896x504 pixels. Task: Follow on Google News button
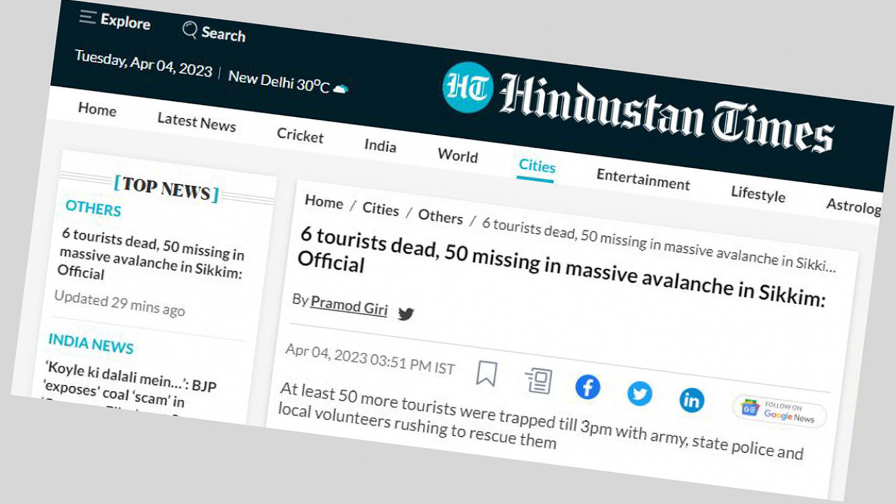pyautogui.click(x=780, y=412)
